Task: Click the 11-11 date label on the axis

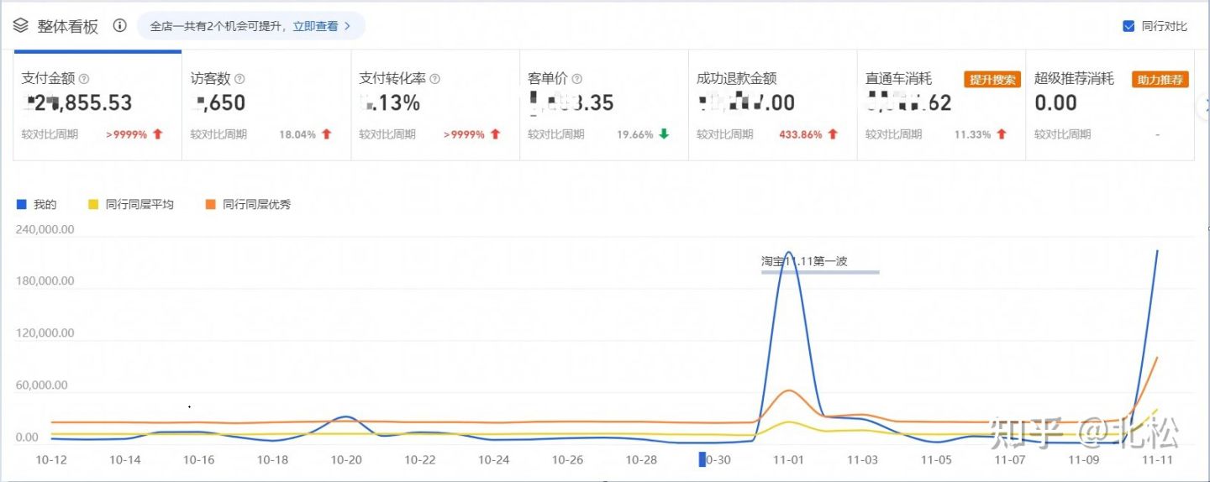Action: tap(1157, 459)
